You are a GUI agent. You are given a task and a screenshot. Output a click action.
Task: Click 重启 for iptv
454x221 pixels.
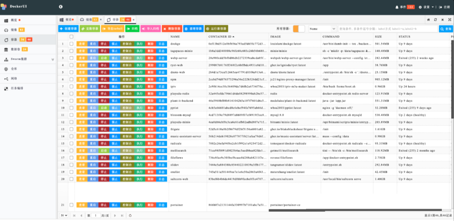(92, 87)
